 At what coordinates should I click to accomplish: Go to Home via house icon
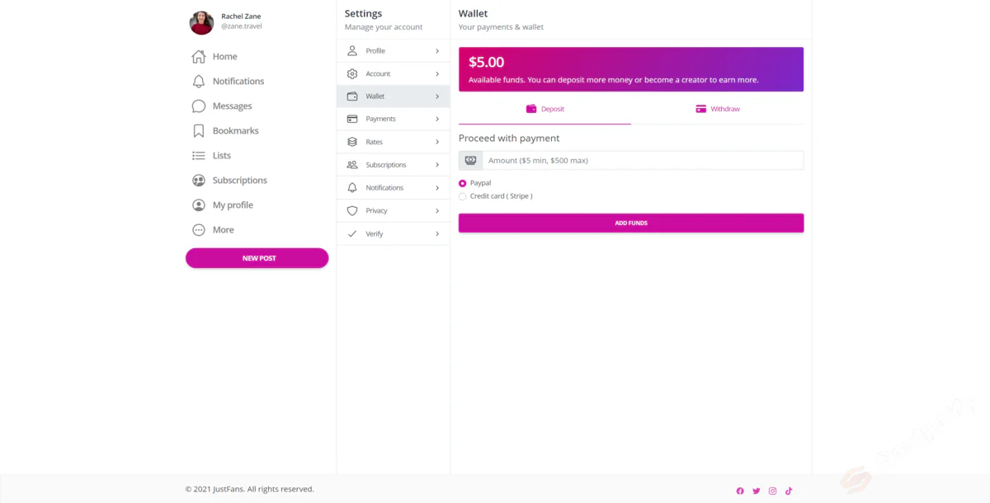point(199,57)
